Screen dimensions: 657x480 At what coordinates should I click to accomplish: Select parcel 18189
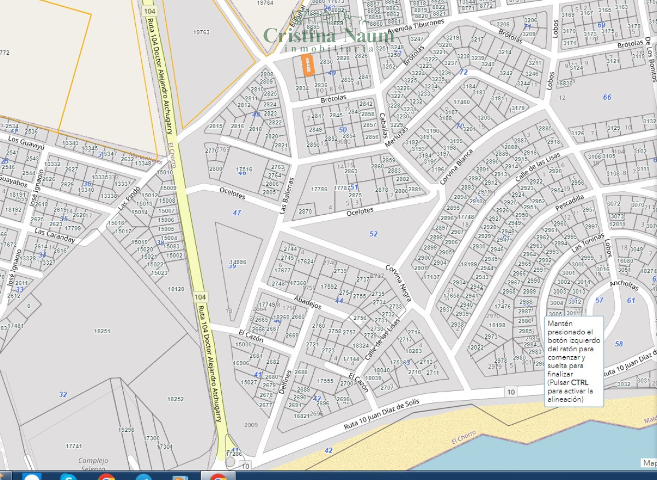[x=468, y=264]
